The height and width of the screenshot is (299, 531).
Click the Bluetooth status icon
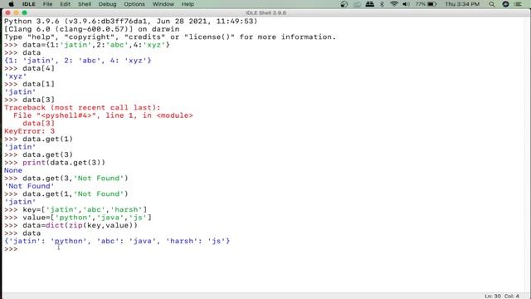(382, 4)
